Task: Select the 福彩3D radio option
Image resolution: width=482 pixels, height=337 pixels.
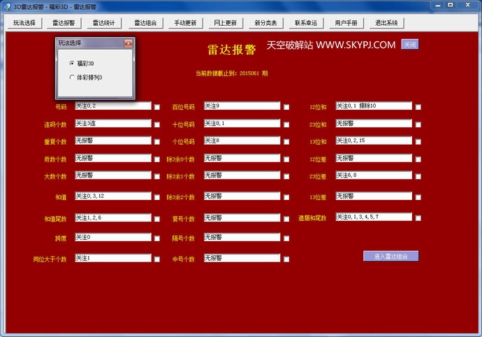Action: tap(72, 63)
